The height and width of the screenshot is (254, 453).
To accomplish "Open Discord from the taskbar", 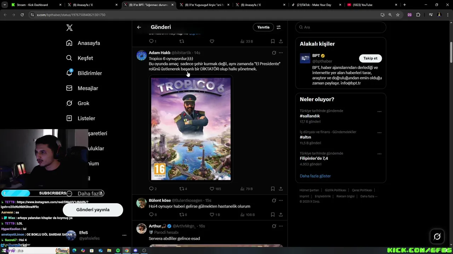I will tap(135, 250).
